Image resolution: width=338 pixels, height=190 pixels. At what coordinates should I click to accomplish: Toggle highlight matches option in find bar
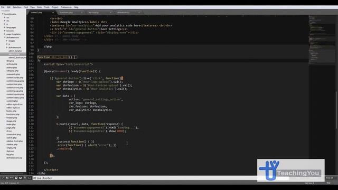point(30,178)
